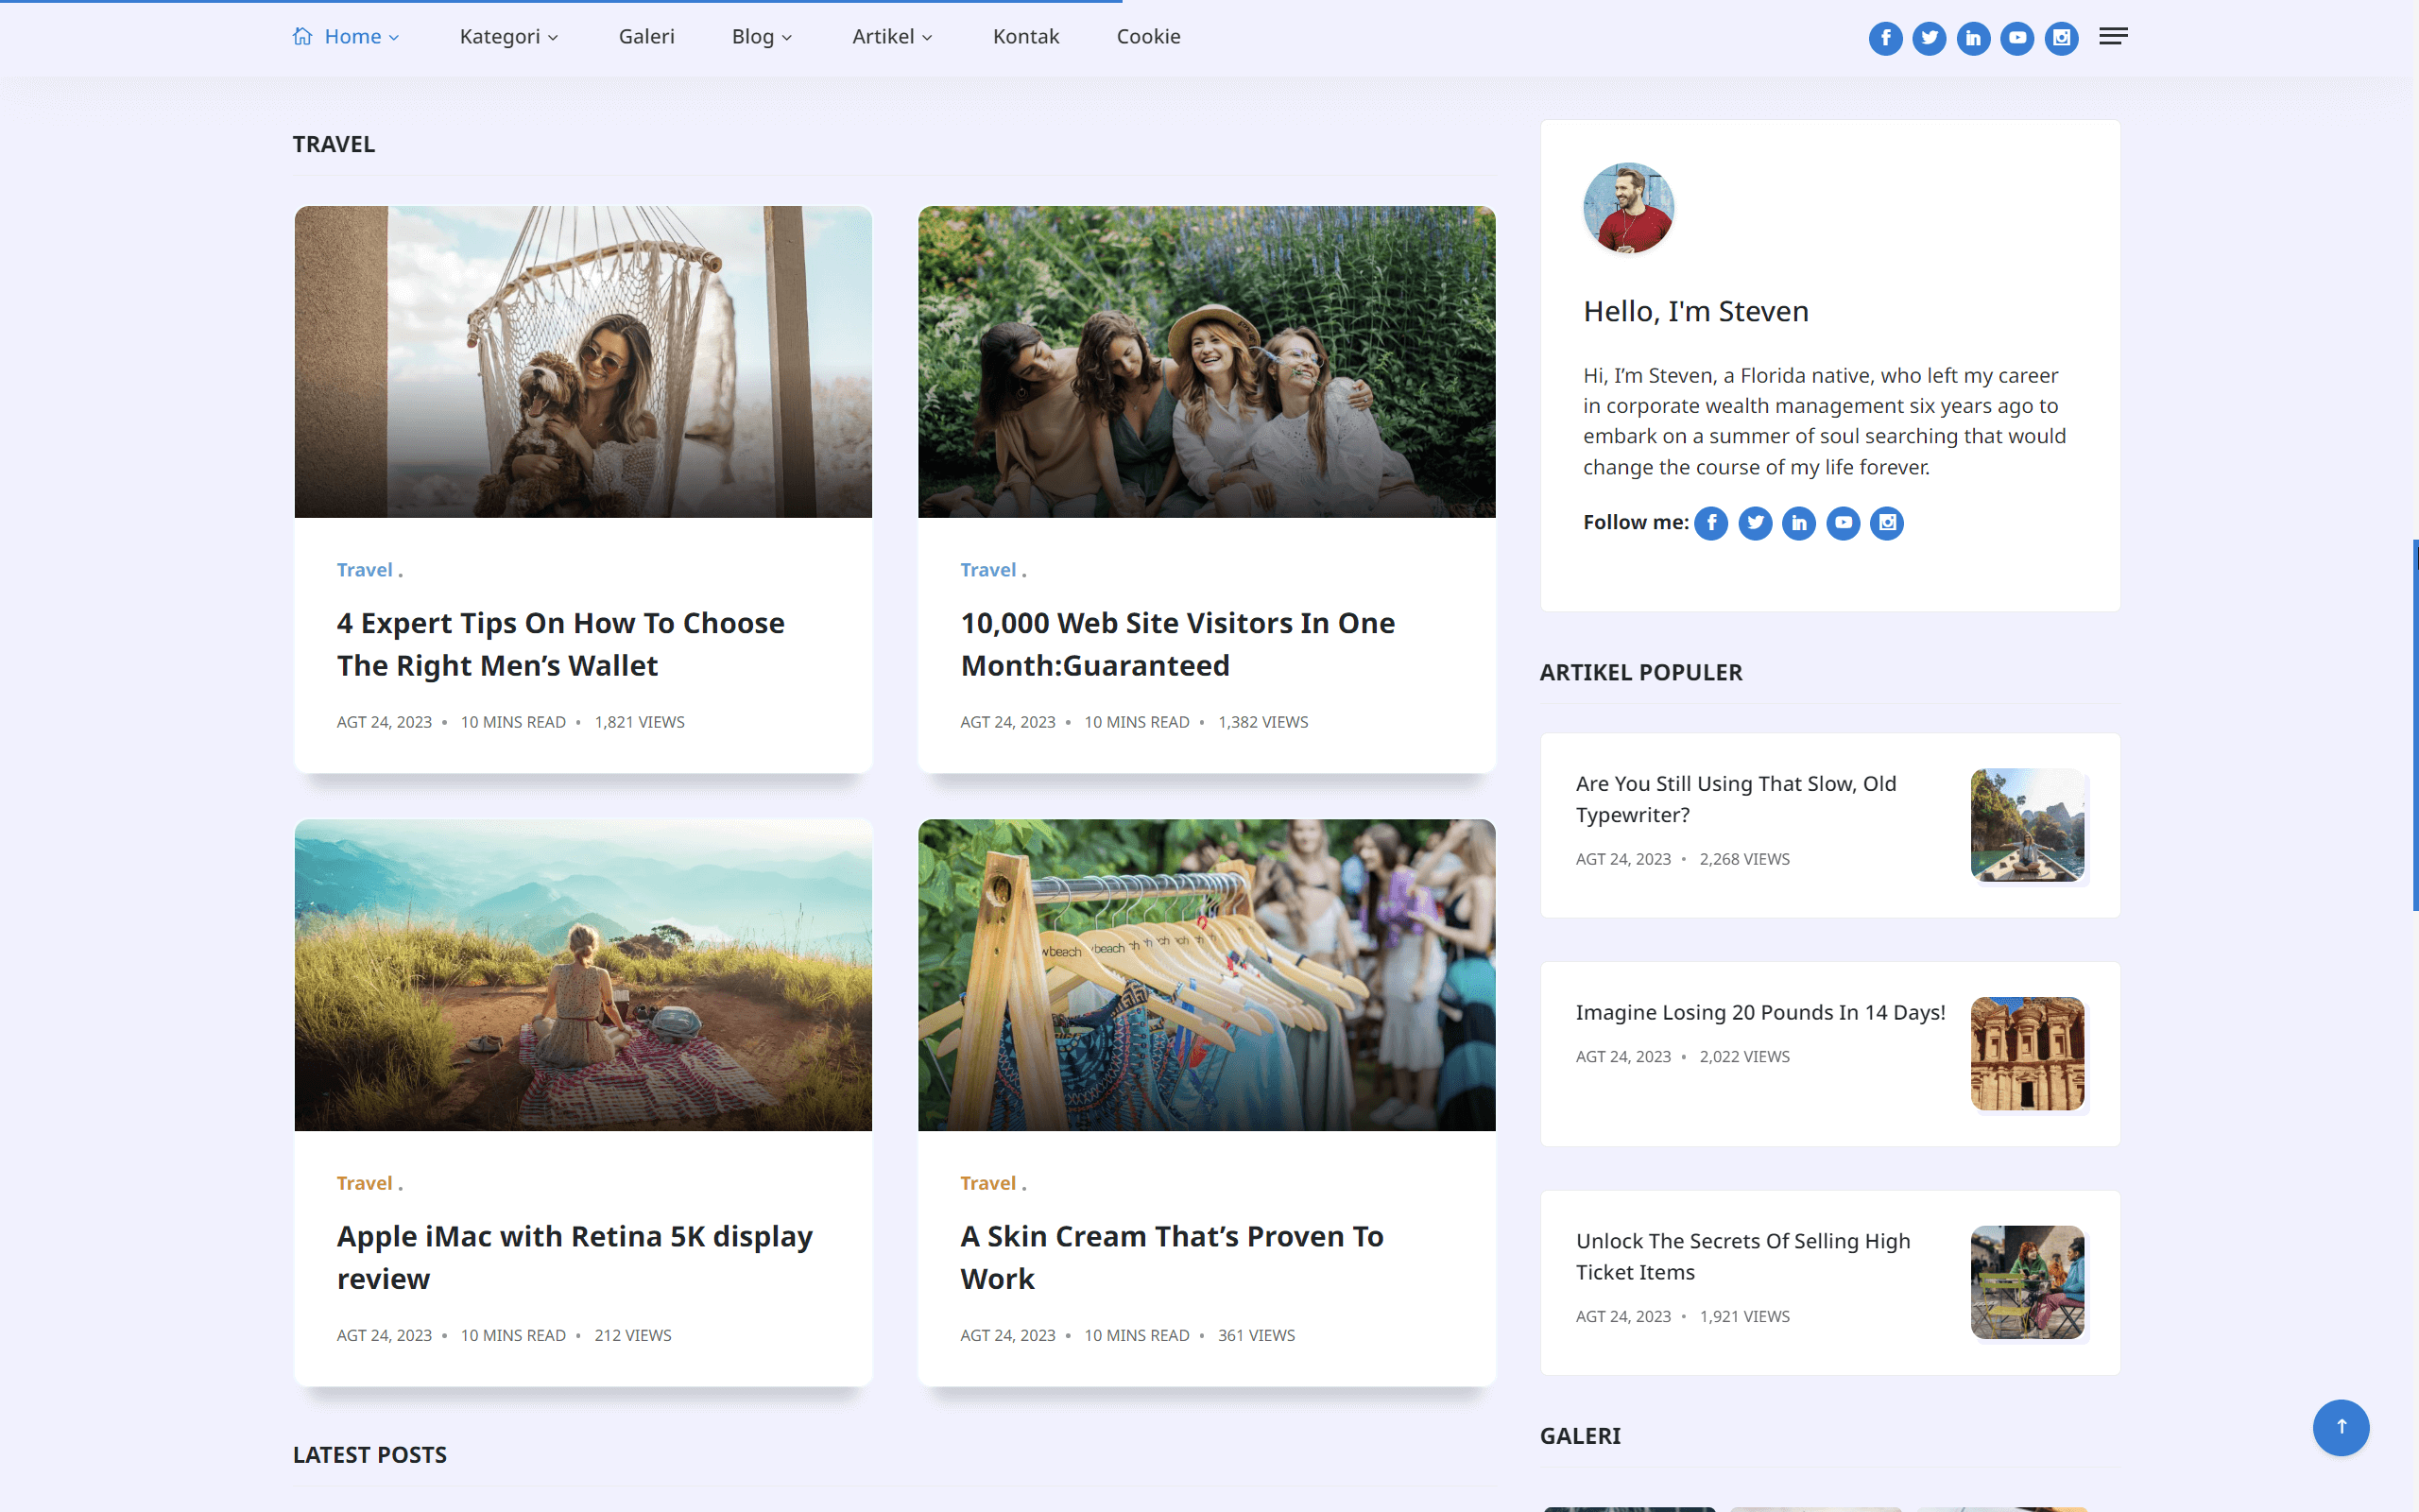Click the Instagram icon beside Follow me

click(1887, 523)
